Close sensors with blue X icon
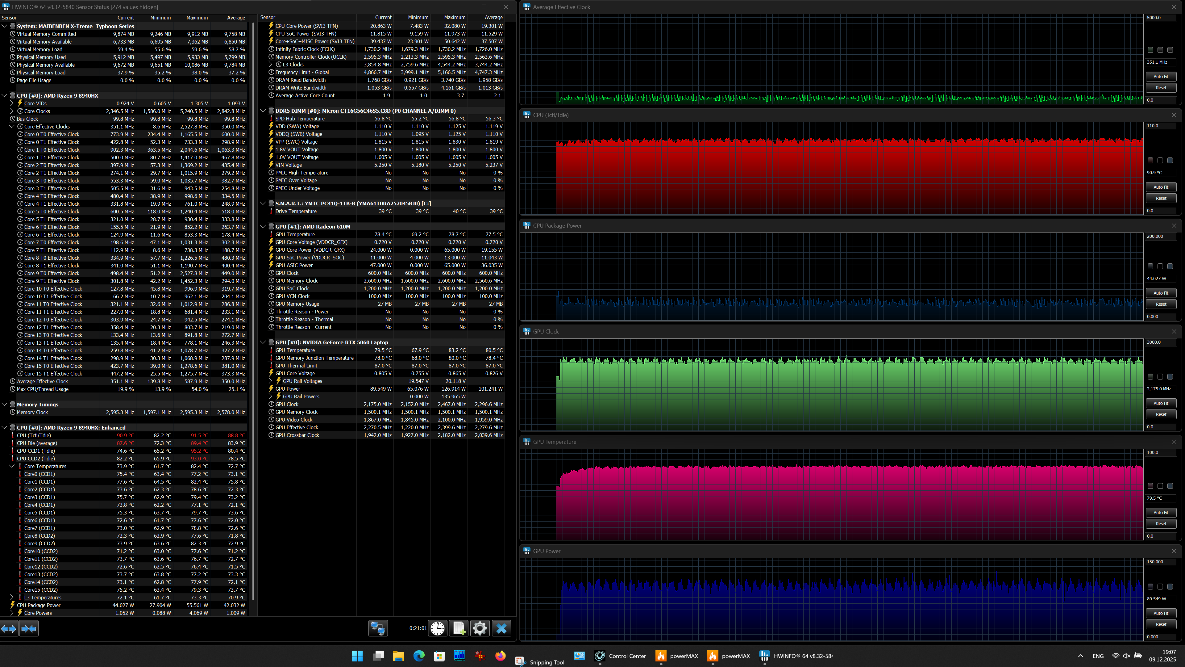This screenshot has height=667, width=1185. 501,628
